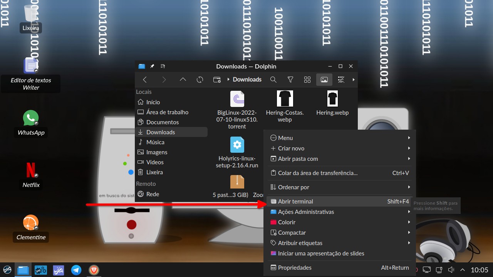Open the Menu context entry
Image resolution: width=493 pixels, height=277 pixels.
[x=339, y=138]
